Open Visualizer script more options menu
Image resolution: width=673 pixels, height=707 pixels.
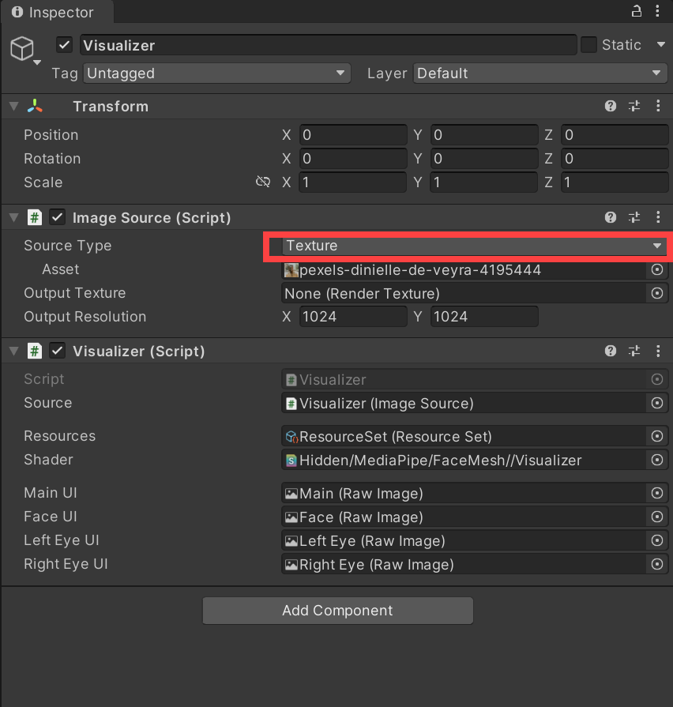(658, 351)
